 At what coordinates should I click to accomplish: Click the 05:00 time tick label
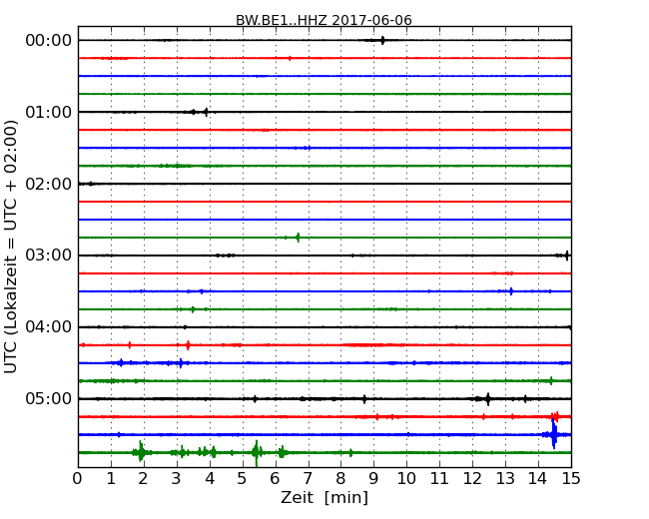(49, 398)
